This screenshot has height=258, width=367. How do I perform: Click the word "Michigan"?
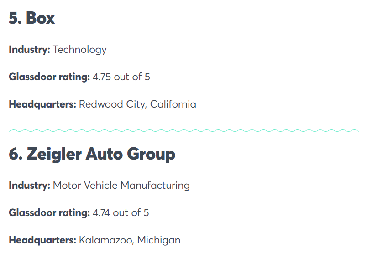pyautogui.click(x=159, y=240)
